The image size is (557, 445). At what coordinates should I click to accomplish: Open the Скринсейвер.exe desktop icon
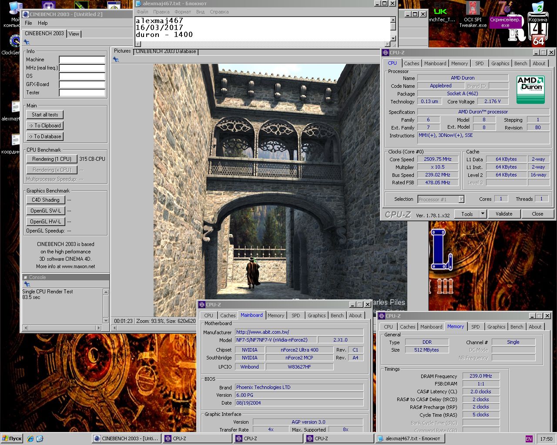505,15
